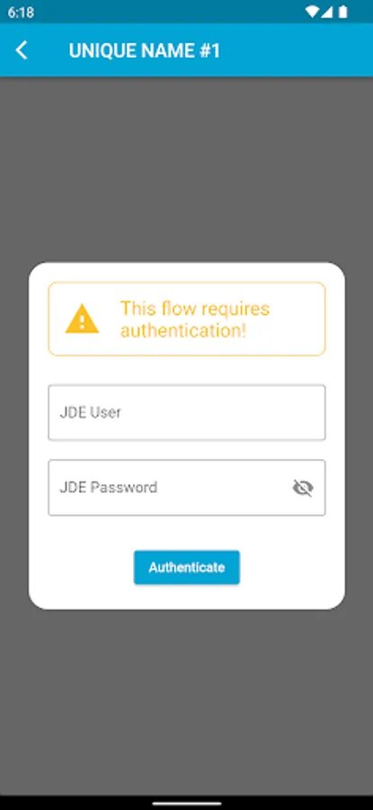373x810 pixels.
Task: Tap the UNIQUE NAME #1 title
Action: 145,50
